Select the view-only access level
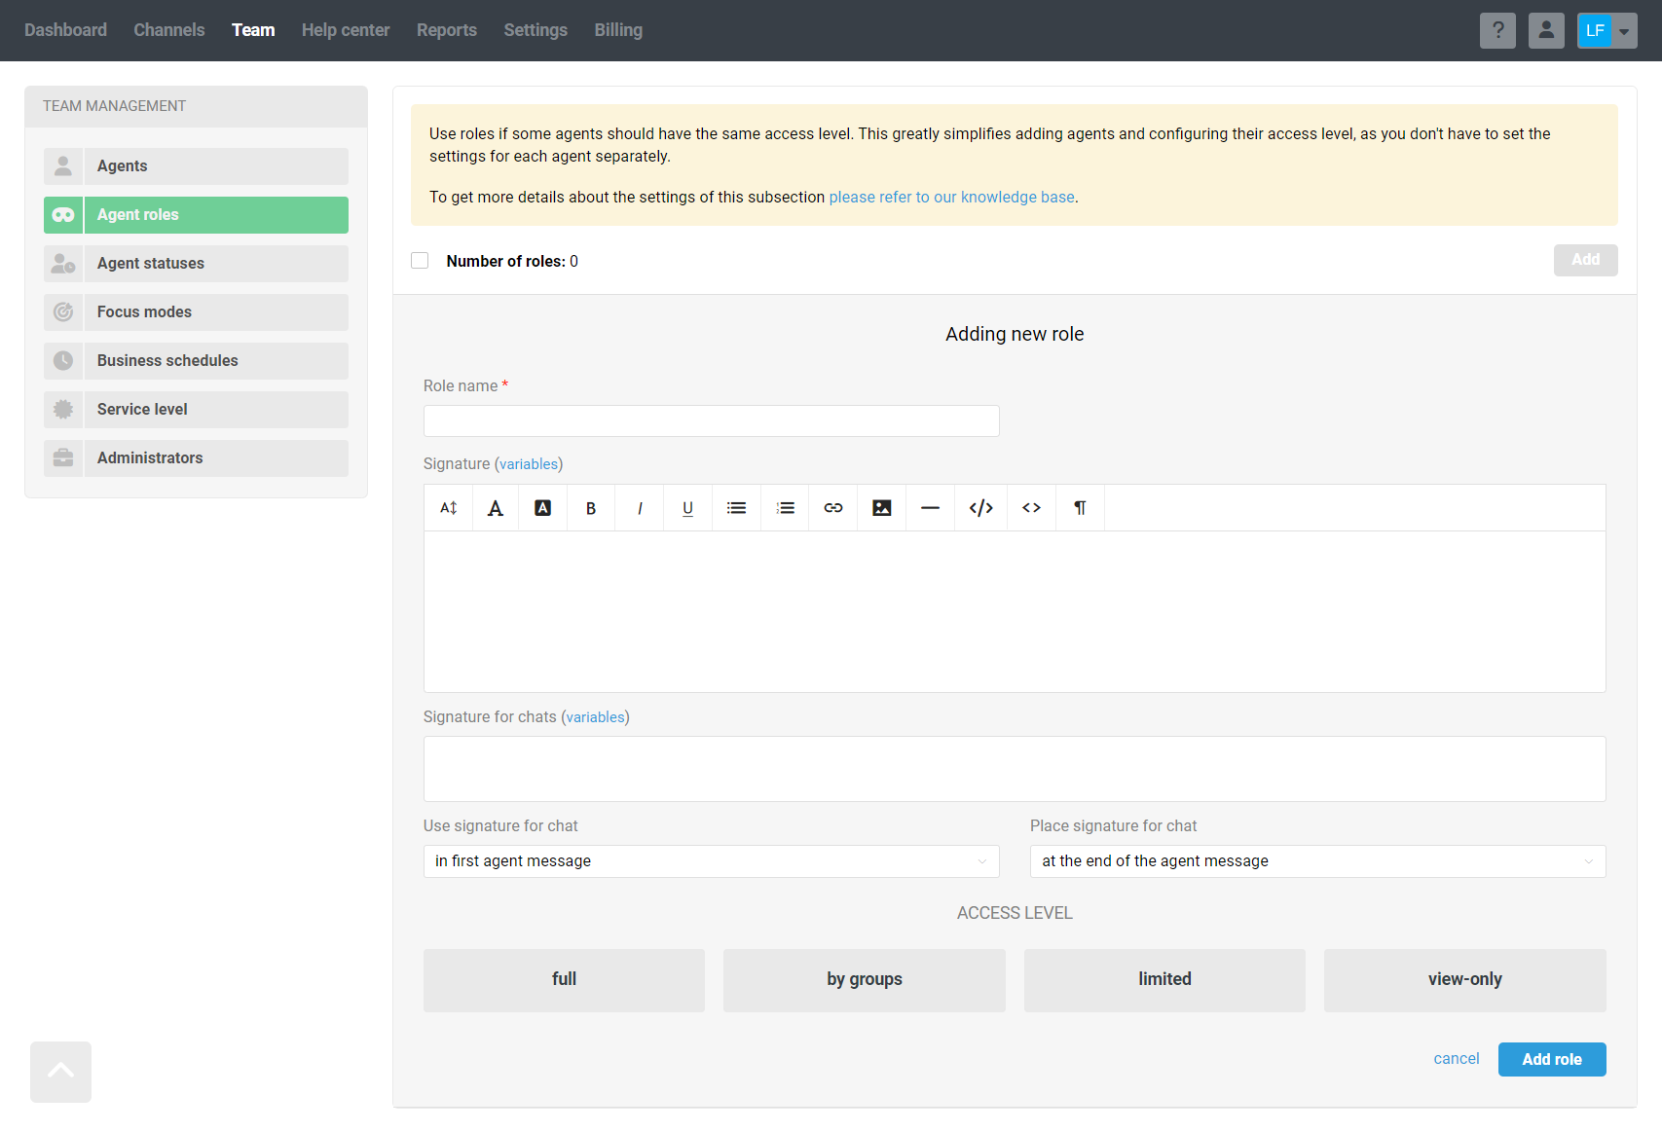 pos(1465,980)
